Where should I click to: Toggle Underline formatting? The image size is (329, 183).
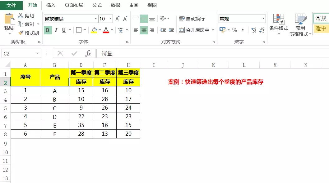pyautogui.click(x=64, y=30)
